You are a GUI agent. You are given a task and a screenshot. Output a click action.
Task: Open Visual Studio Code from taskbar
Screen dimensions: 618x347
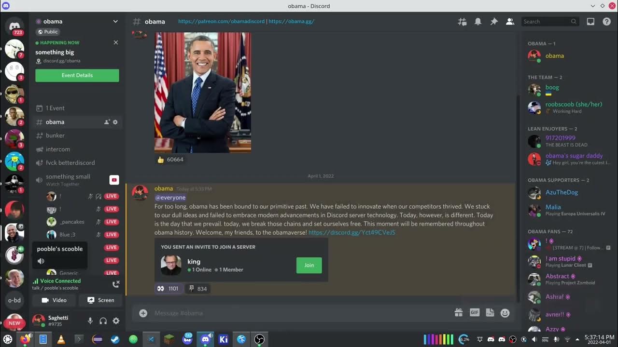(151, 339)
